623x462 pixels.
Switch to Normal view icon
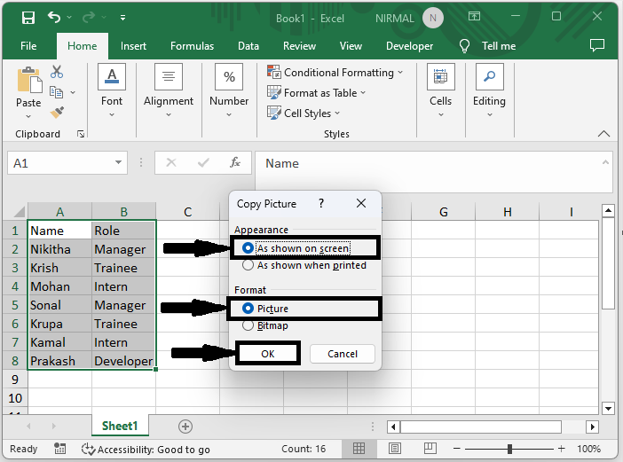(359, 449)
